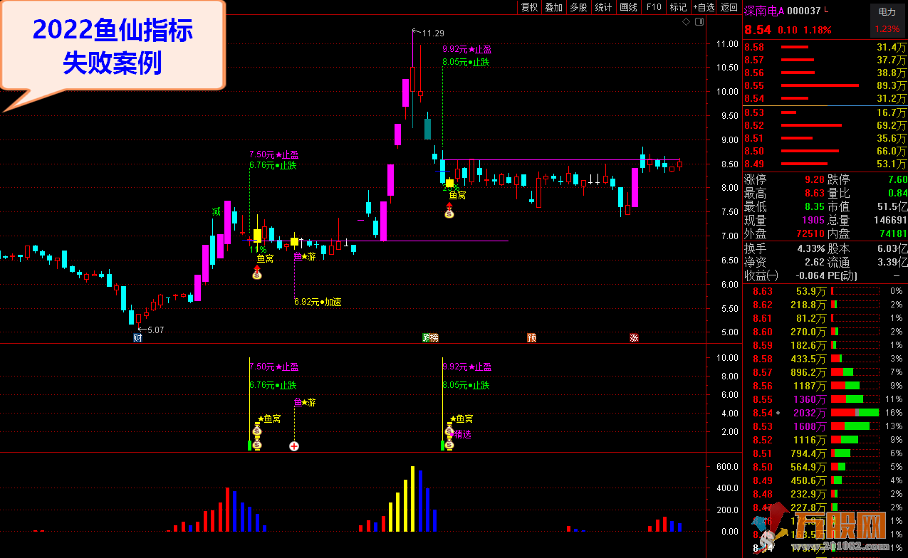Click the 预 marker on the chart axis
Screen dimensions: 908x558
coord(531,338)
